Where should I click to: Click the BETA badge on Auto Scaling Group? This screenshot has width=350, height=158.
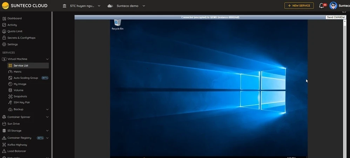45,78
